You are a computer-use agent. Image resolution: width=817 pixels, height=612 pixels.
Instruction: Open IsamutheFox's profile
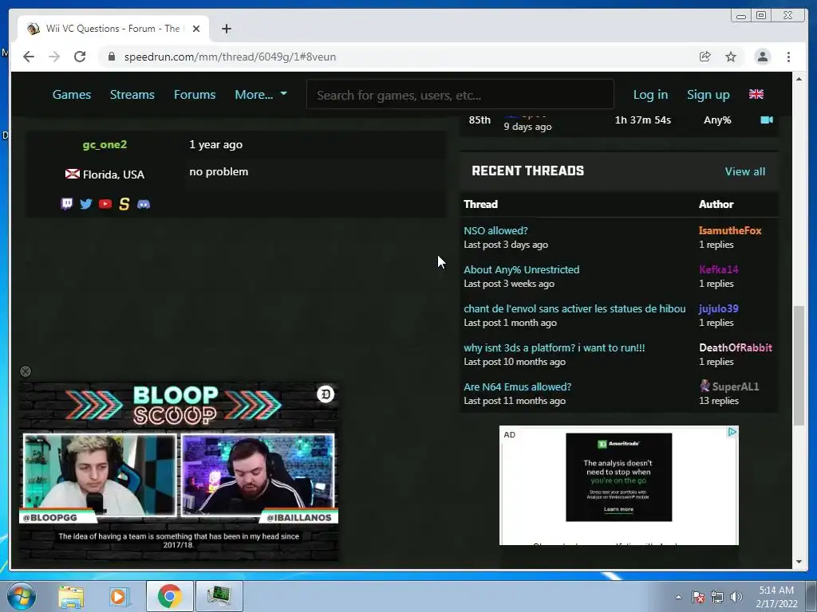point(730,230)
